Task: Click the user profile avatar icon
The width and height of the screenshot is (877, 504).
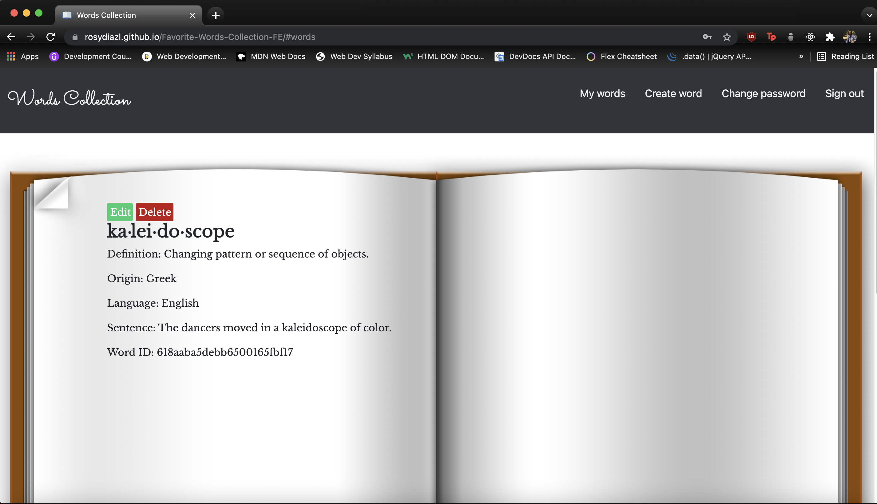Action: click(x=850, y=37)
